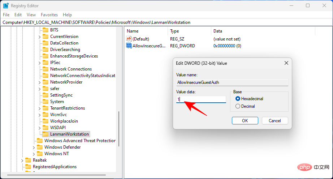Close the Edit DWORD dialog with X
The height and width of the screenshot is (179, 333).
point(286,63)
